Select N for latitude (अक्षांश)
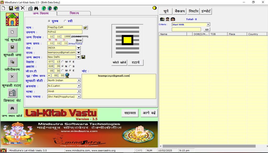 pyautogui.click(x=63, y=66)
